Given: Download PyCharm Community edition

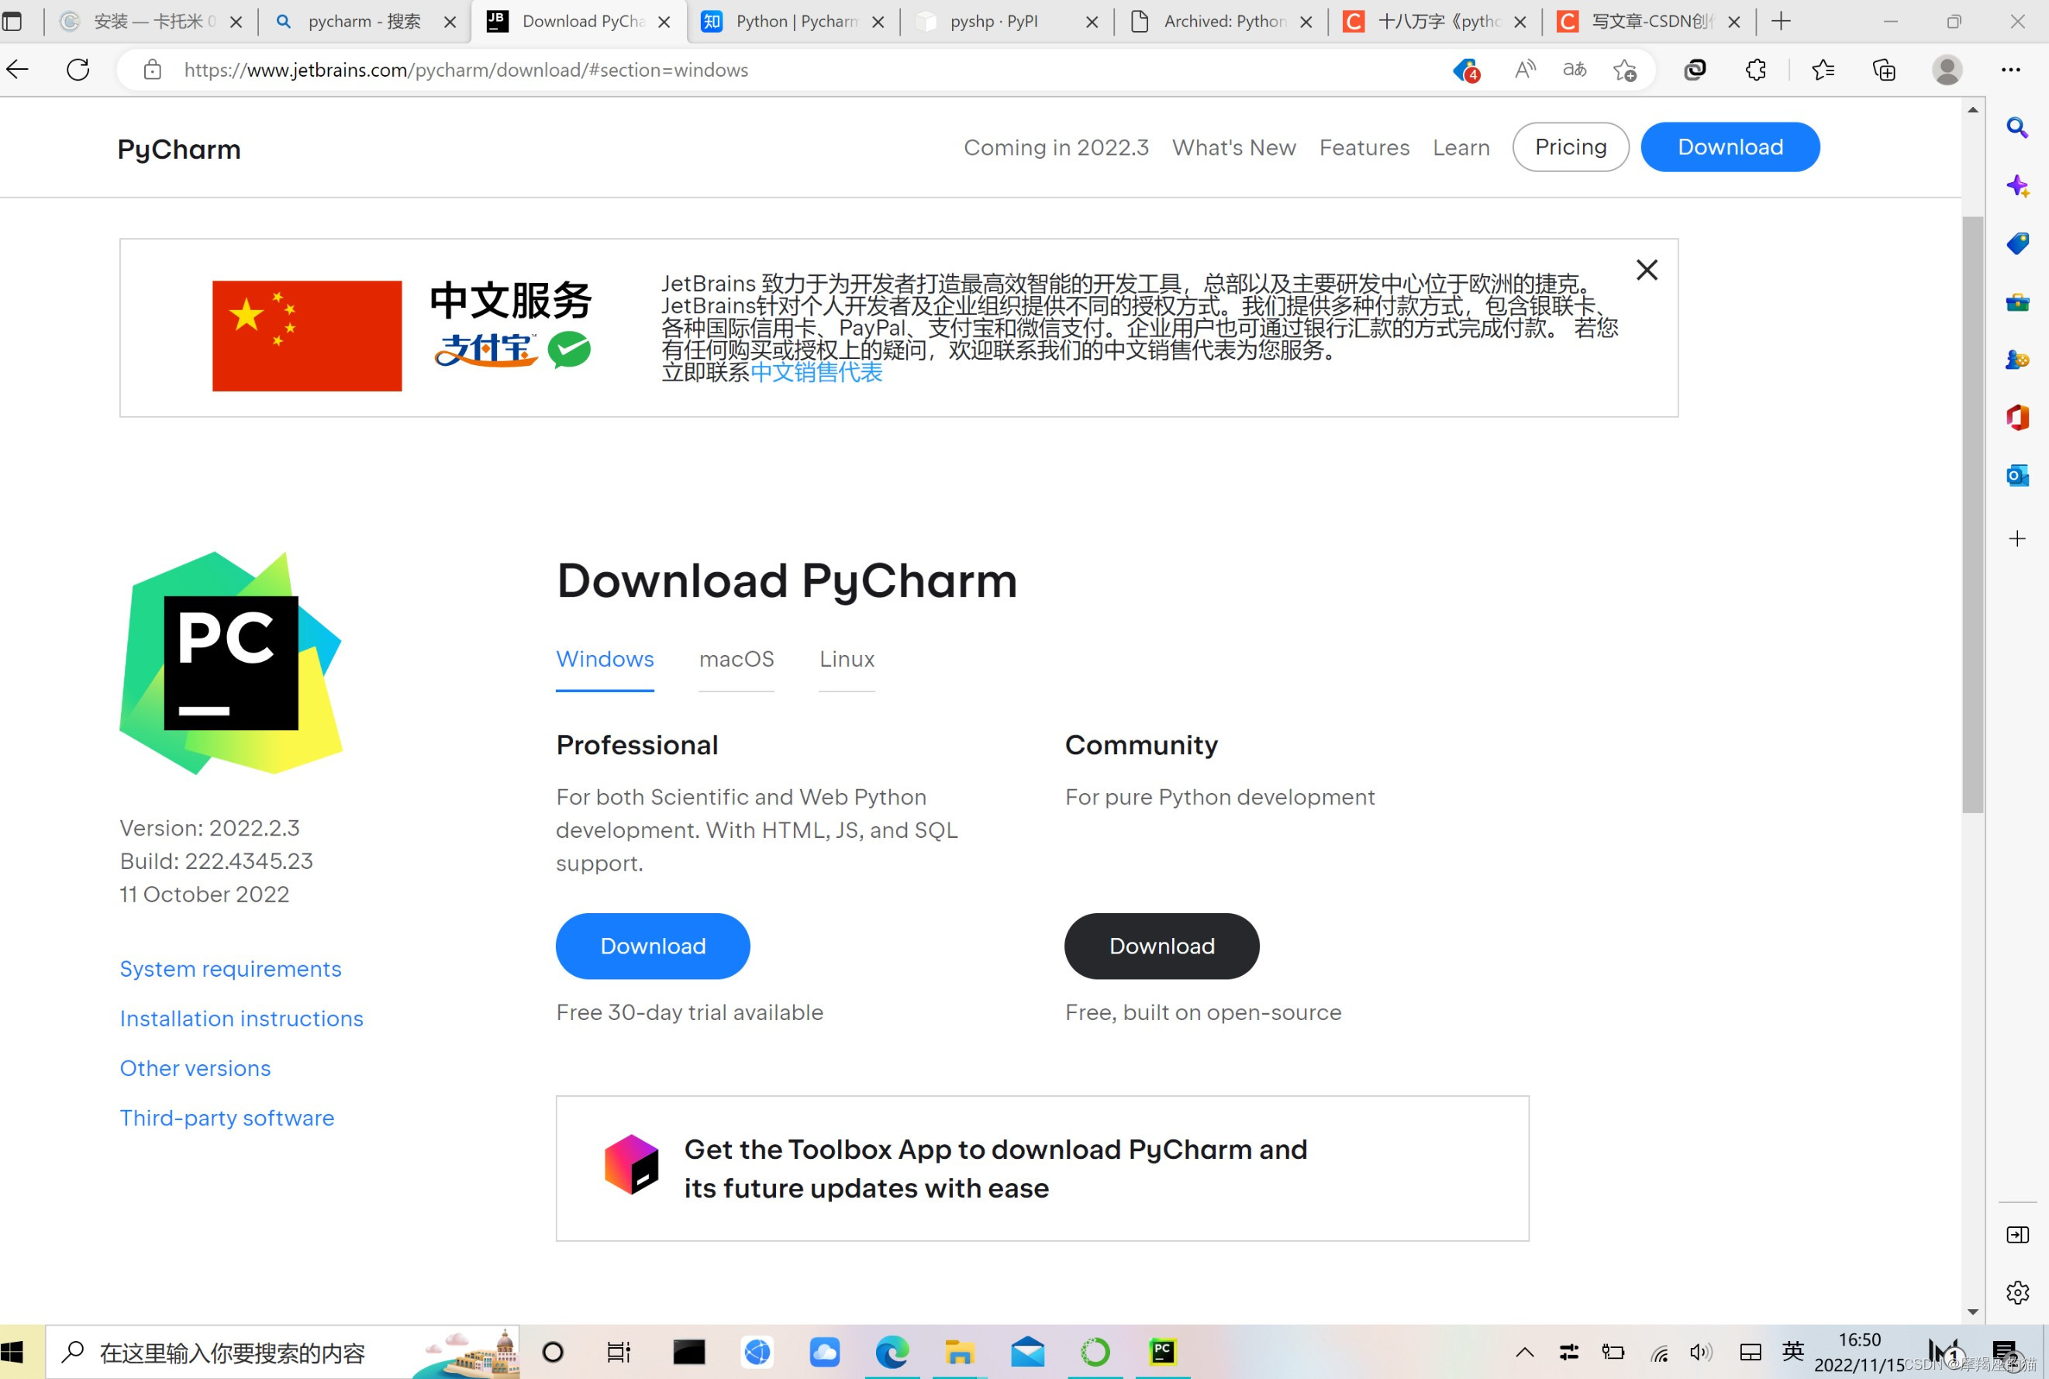Looking at the screenshot, I should (x=1161, y=946).
